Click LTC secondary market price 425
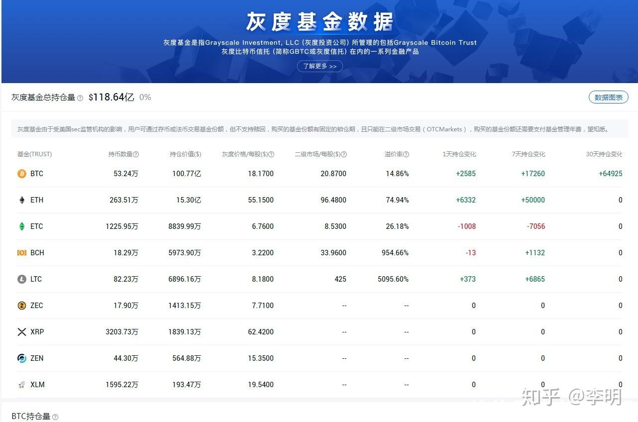Viewport: 638px width, 422px height. click(x=340, y=279)
